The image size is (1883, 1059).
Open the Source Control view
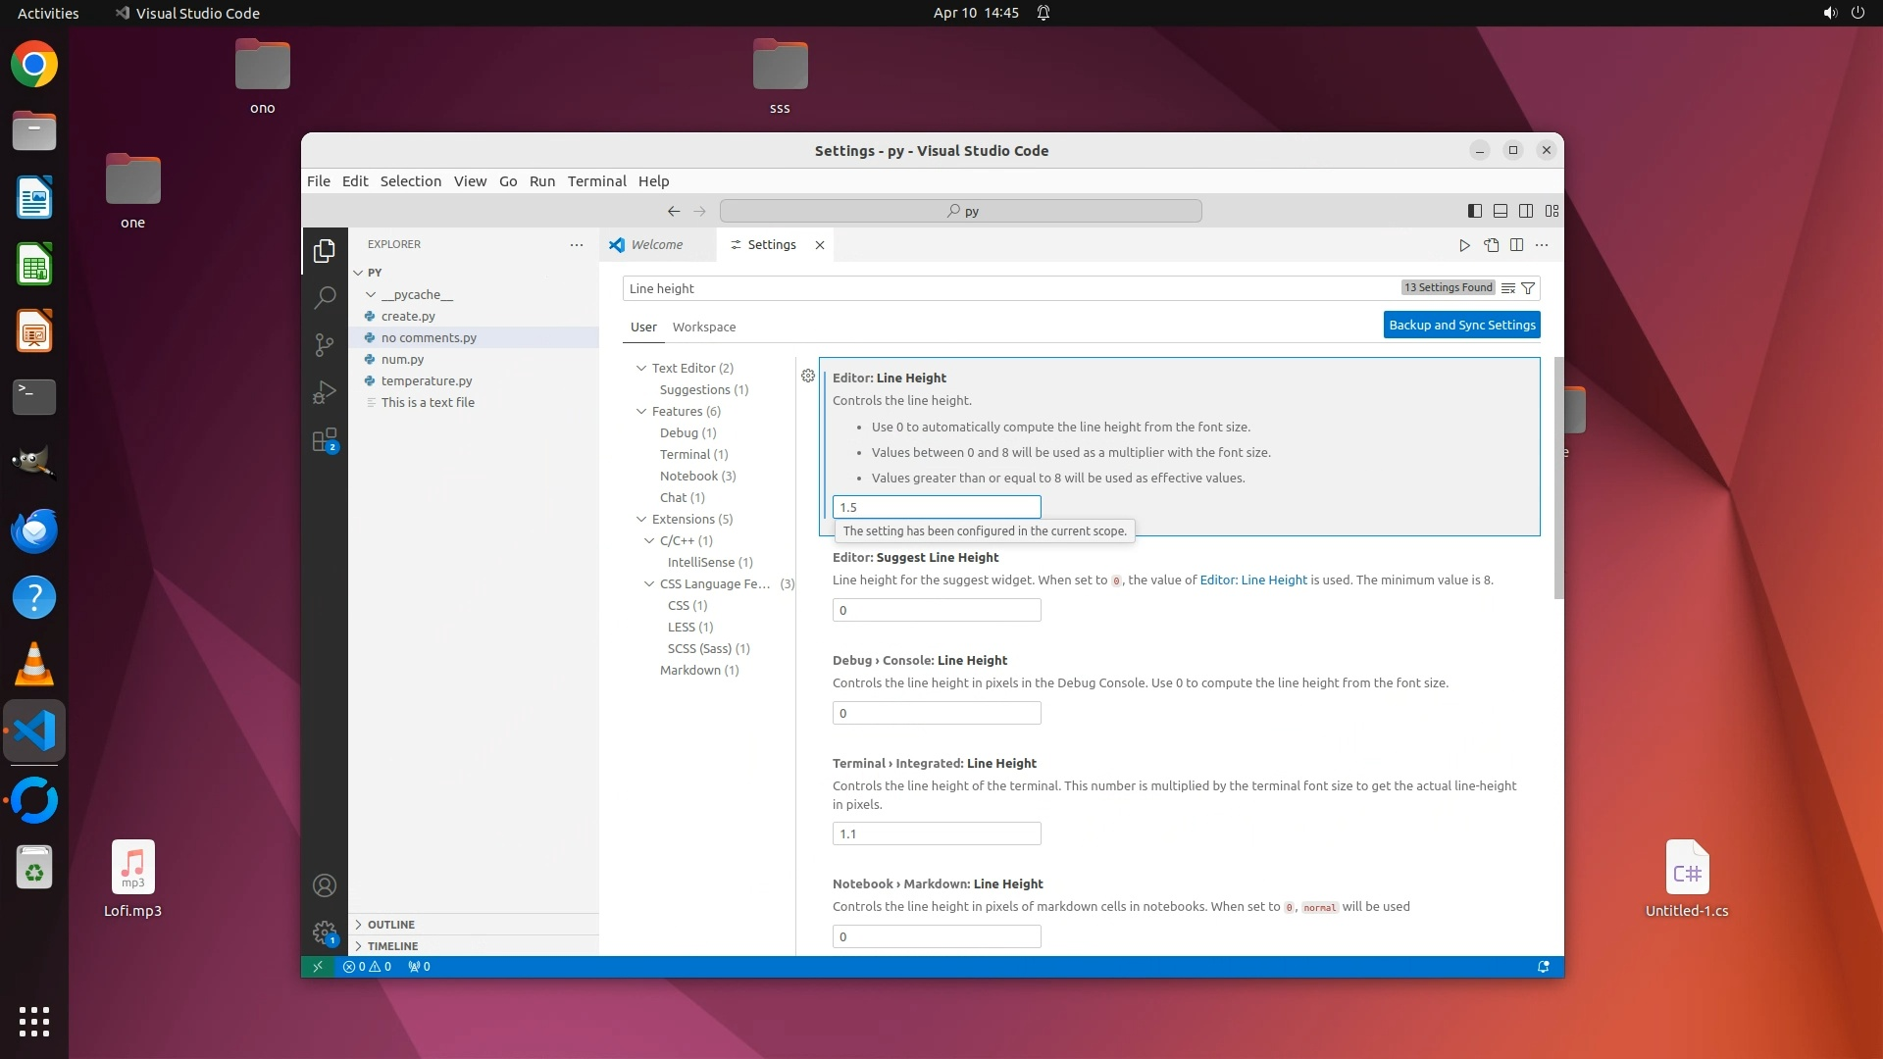point(325,344)
